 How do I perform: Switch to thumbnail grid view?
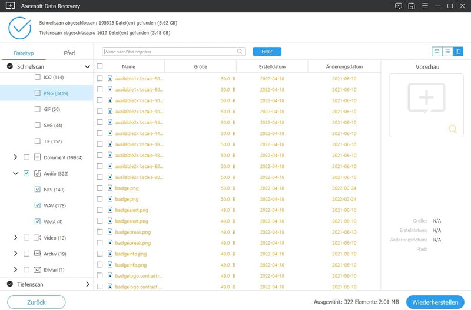click(437, 52)
